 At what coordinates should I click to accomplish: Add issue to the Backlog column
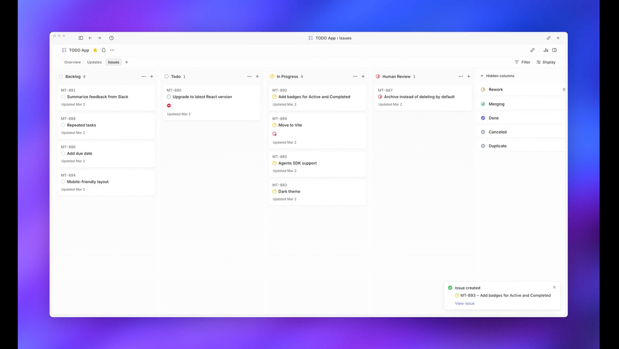tap(152, 76)
